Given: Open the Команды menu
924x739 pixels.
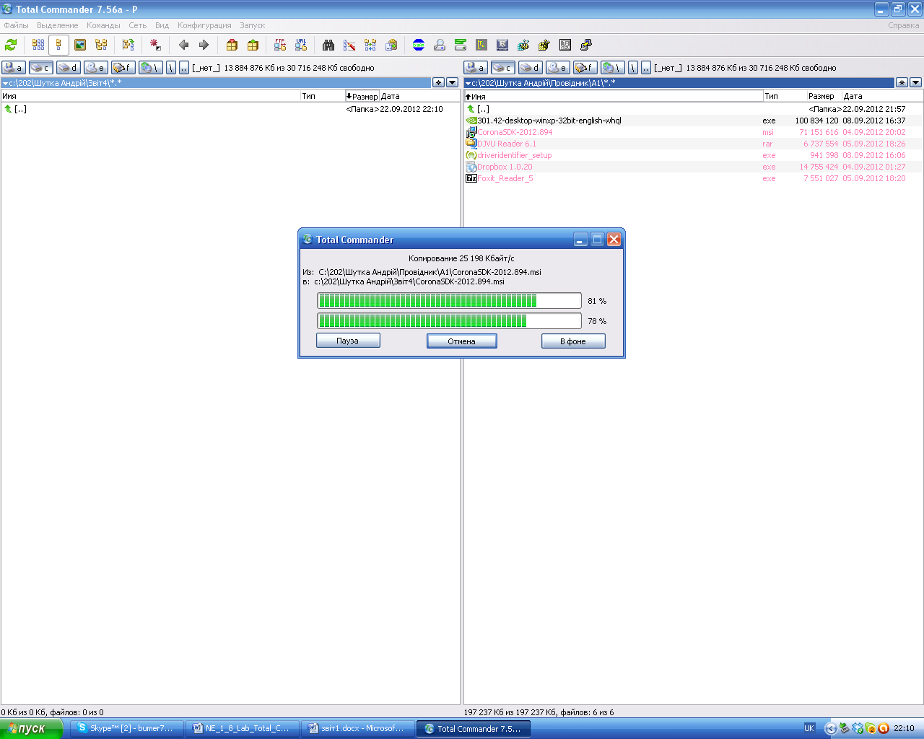Looking at the screenshot, I should coord(103,25).
